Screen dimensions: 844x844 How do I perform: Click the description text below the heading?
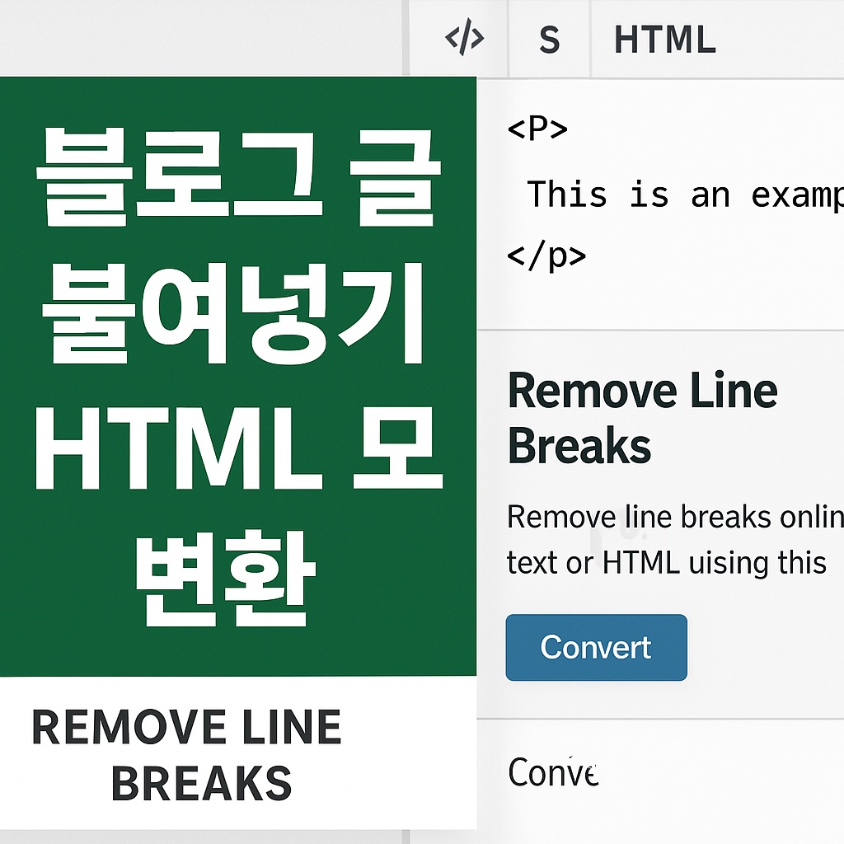tap(668, 540)
